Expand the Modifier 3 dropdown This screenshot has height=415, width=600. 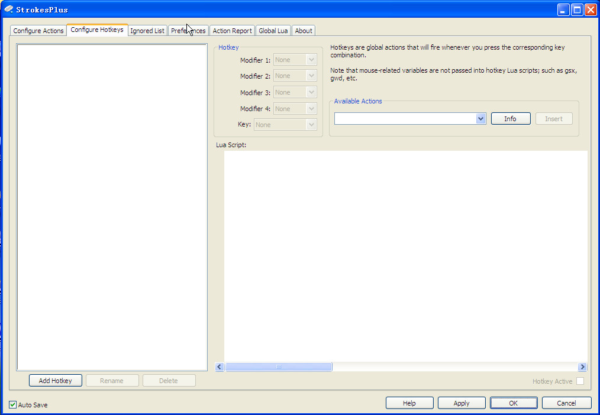tap(295, 92)
